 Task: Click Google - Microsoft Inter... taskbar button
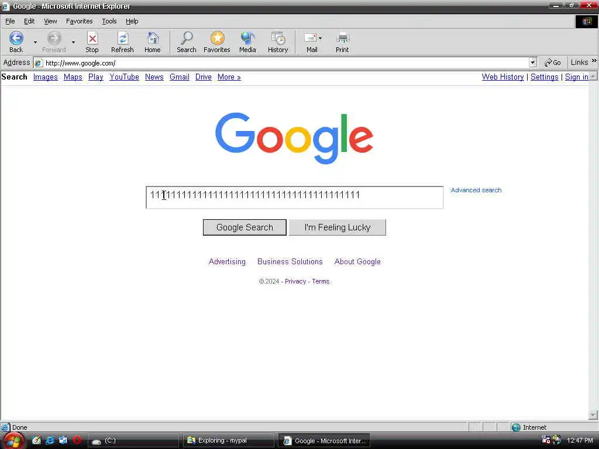point(324,441)
